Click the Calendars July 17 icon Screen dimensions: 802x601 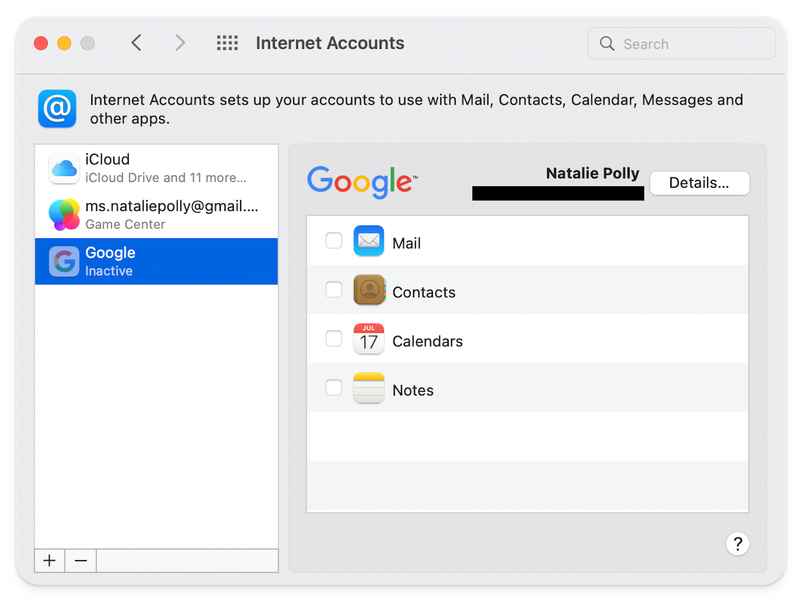point(369,339)
